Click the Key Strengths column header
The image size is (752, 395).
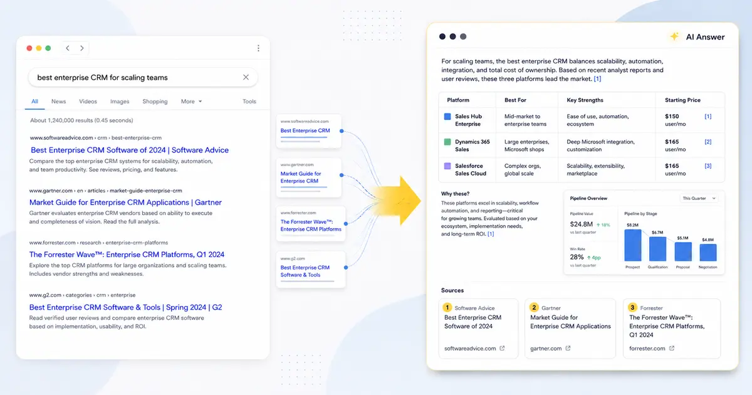(x=585, y=100)
